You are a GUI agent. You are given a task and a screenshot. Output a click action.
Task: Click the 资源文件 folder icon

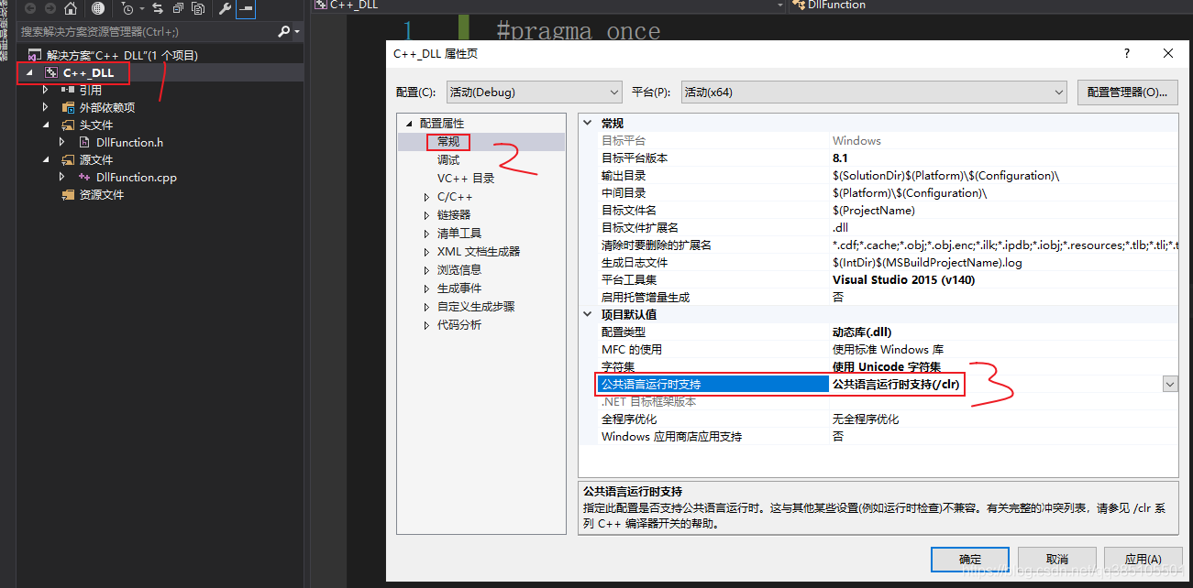click(x=68, y=194)
